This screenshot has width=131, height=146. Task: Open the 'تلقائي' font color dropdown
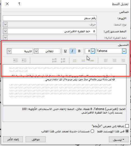pyautogui.click(x=36, y=51)
